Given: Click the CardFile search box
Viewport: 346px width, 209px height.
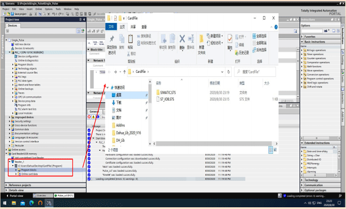Looking at the screenshot, I should point(255,72).
